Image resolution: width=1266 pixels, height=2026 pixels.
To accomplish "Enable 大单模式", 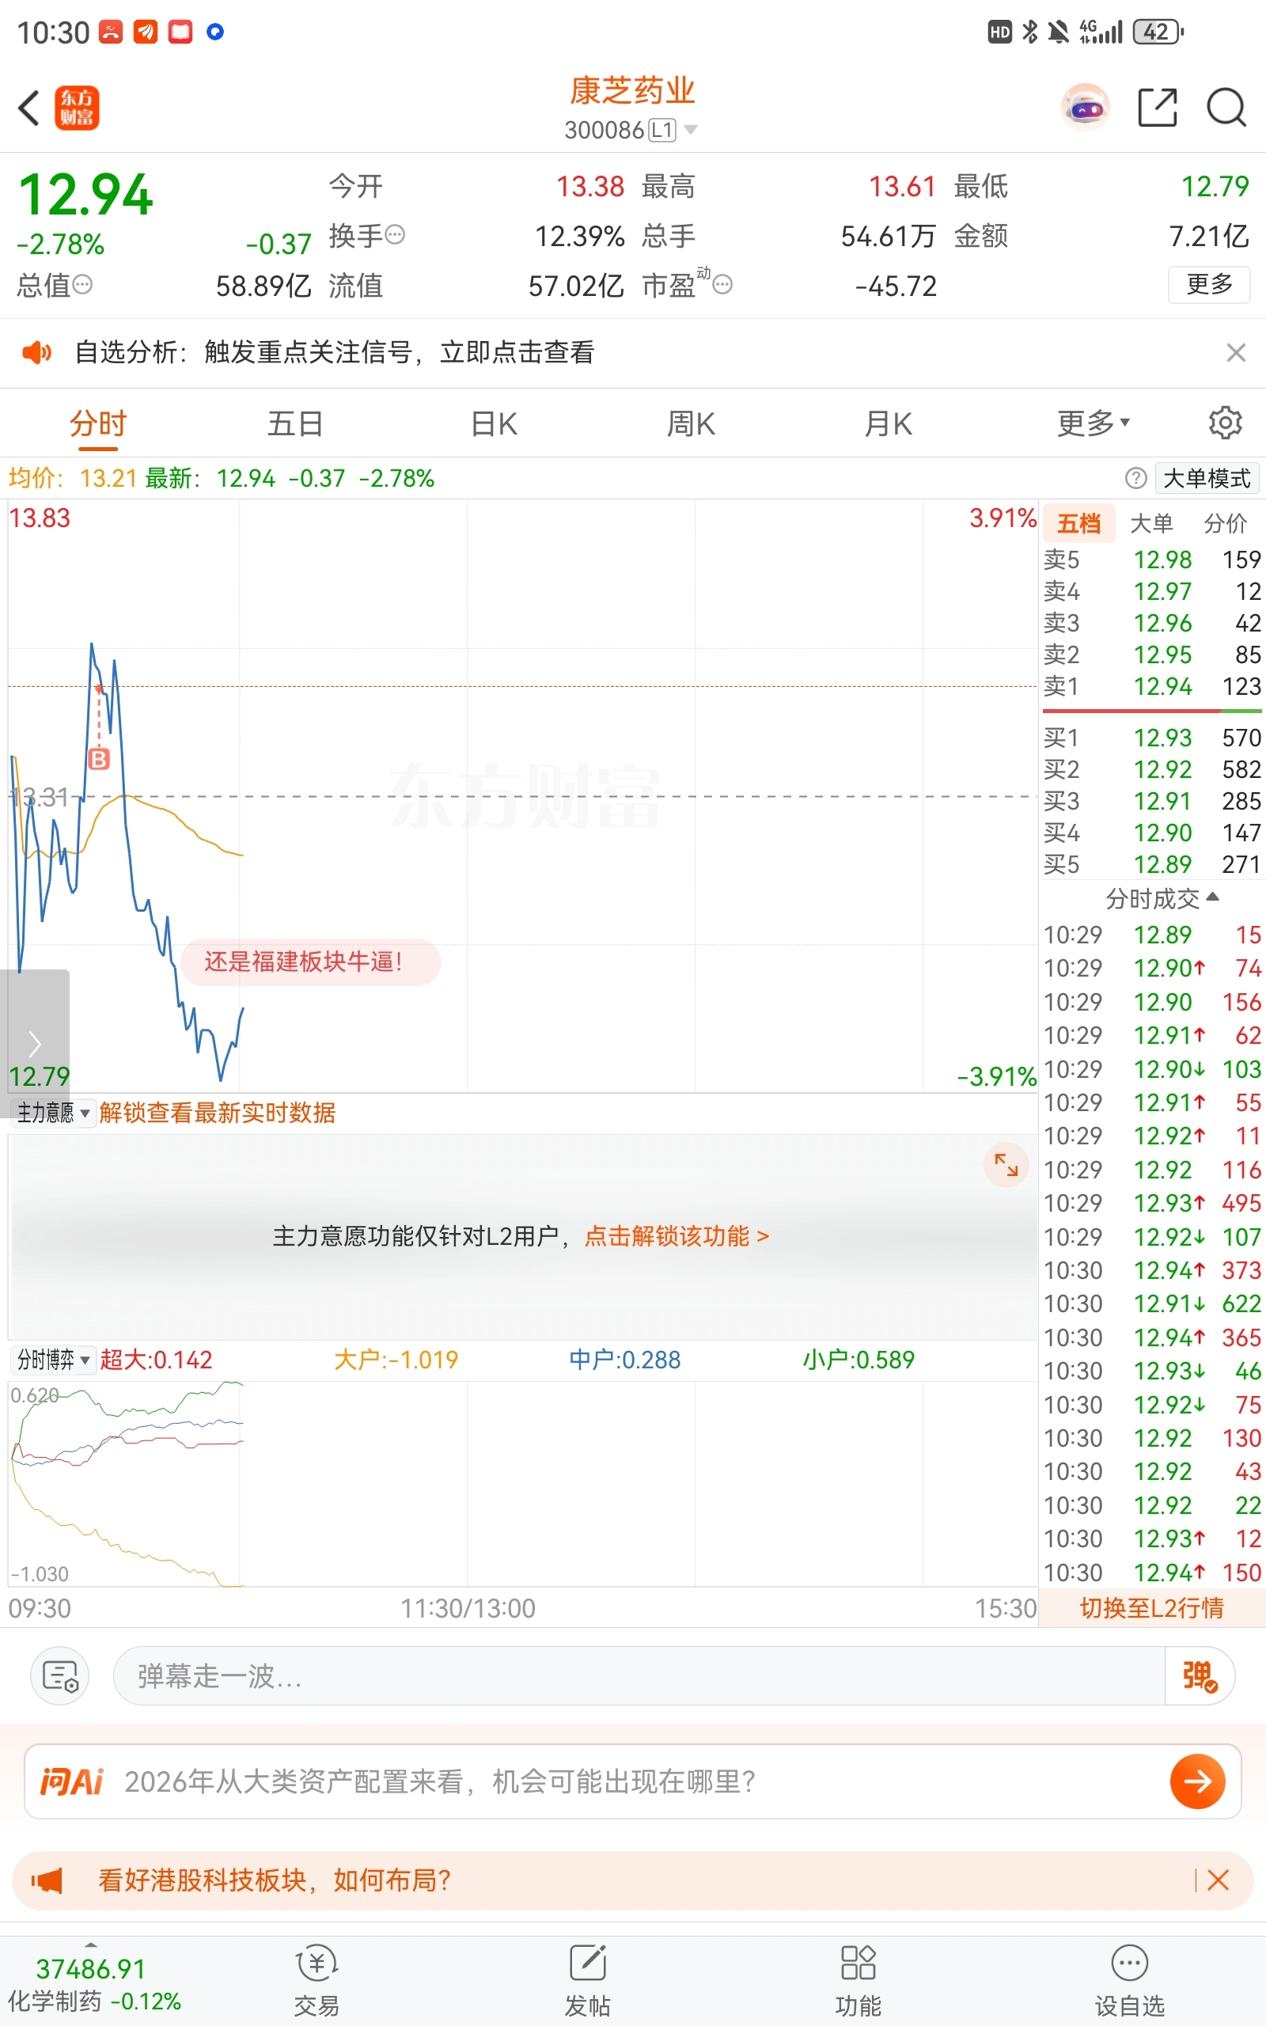I will click(1207, 478).
